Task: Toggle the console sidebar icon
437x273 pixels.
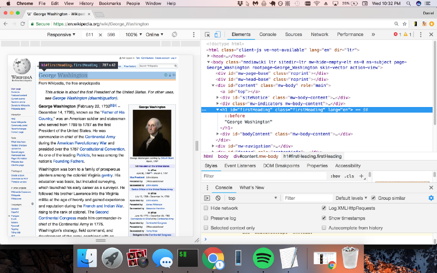Action: (207, 198)
